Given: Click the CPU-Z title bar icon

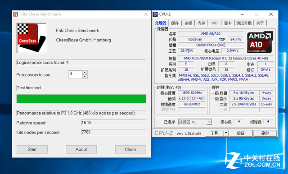Looking at the screenshot, I should point(155,14).
